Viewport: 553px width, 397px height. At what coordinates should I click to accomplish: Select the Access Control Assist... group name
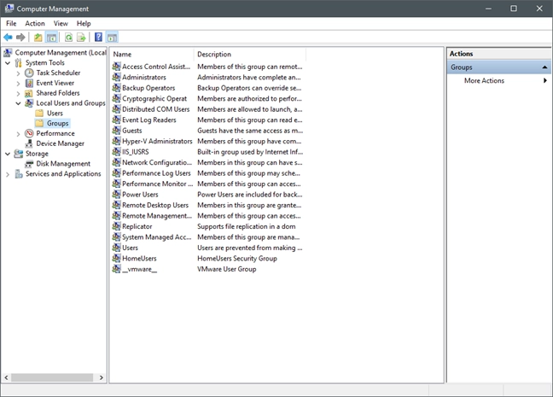click(156, 67)
